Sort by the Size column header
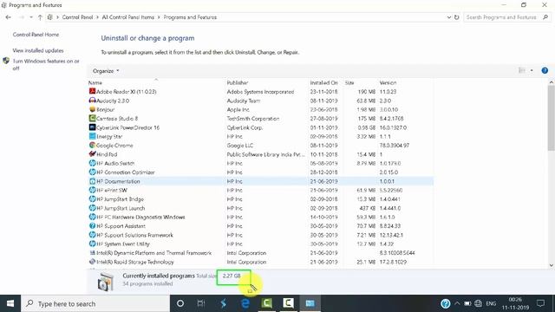Viewport: 555px width, 312px height. coord(360,82)
